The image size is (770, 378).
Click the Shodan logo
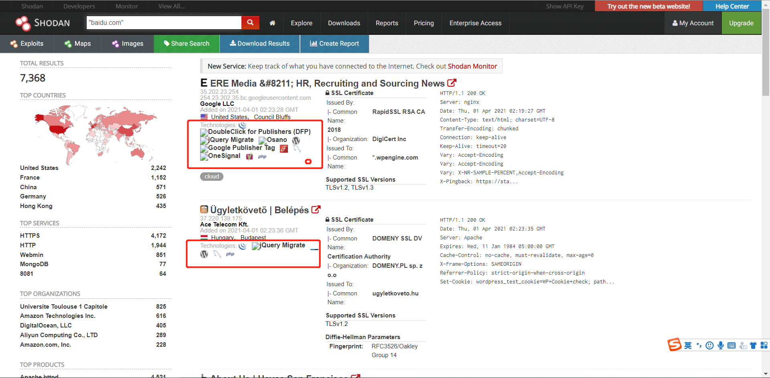click(x=43, y=23)
